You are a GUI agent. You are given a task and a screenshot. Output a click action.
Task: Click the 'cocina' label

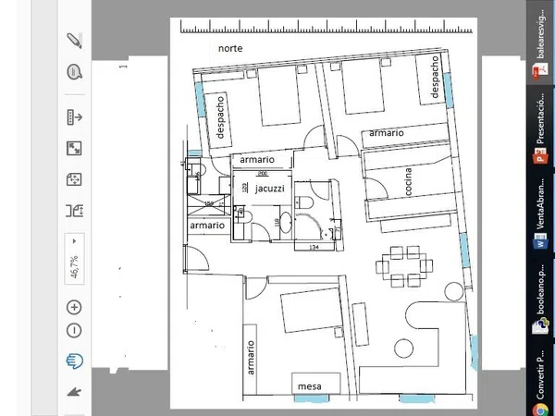tap(408, 182)
